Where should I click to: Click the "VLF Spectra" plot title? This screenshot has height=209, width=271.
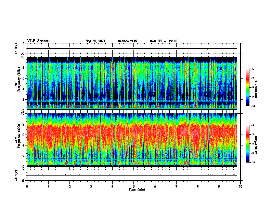[x=39, y=41]
